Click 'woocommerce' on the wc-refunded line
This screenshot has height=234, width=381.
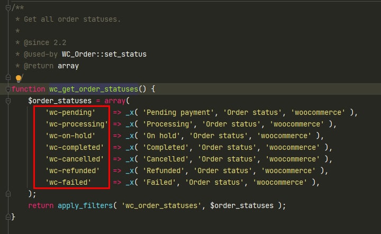[288, 170]
